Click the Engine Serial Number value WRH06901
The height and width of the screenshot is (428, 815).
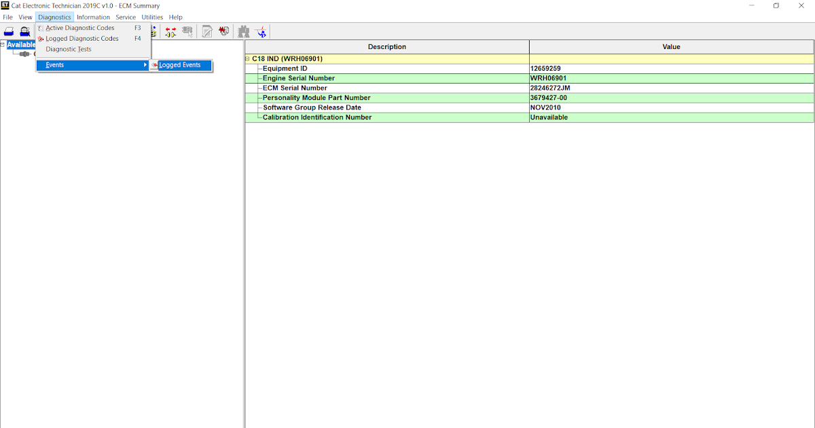[547, 77]
